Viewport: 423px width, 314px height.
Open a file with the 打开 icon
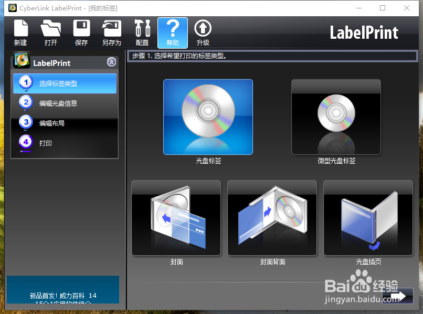[51, 32]
